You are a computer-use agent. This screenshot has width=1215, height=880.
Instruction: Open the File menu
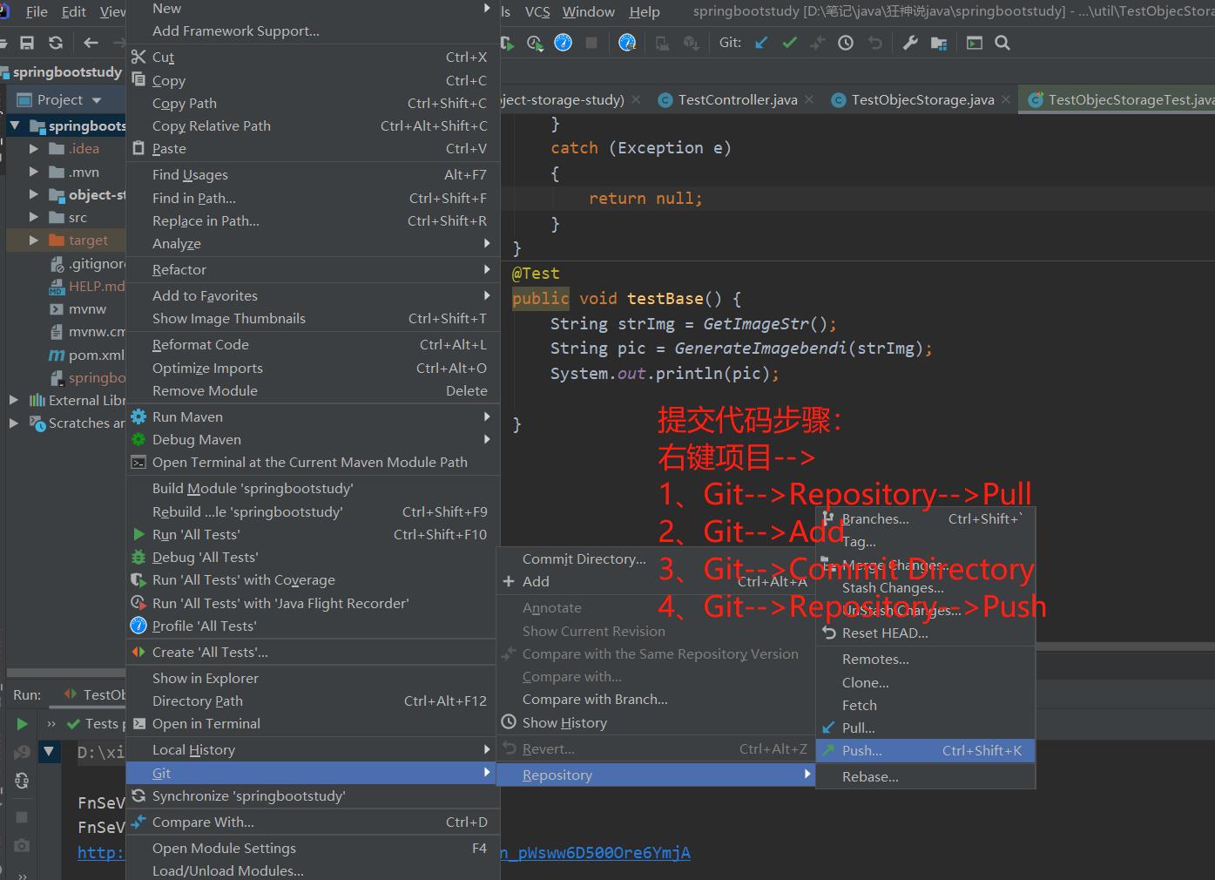(x=37, y=11)
